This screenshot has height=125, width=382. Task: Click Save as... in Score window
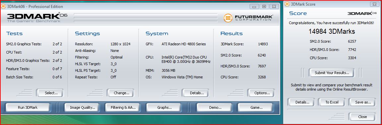tap(362, 102)
